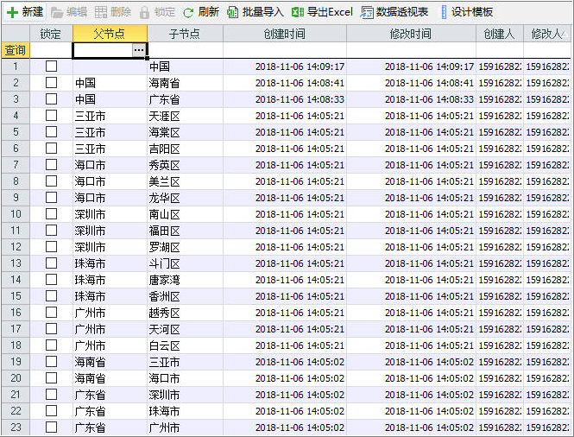Click the 设计模板 template icon
The height and width of the screenshot is (437, 574).
click(x=444, y=12)
